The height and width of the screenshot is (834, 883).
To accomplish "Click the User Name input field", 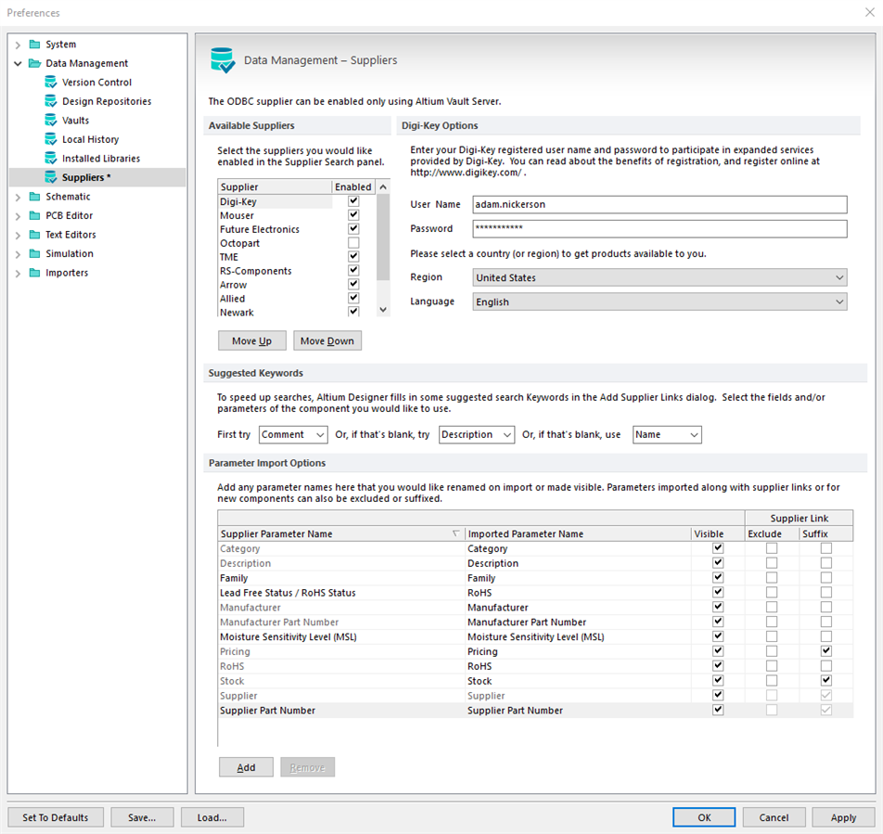I will point(659,204).
